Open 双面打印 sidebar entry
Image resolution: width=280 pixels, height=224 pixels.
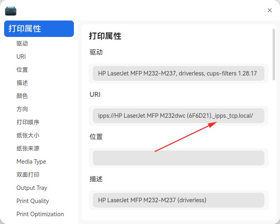(28, 175)
